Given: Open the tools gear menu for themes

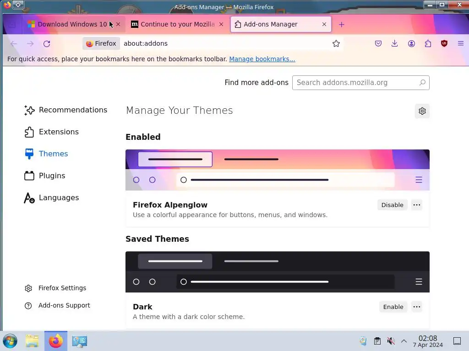Looking at the screenshot, I should (422, 111).
